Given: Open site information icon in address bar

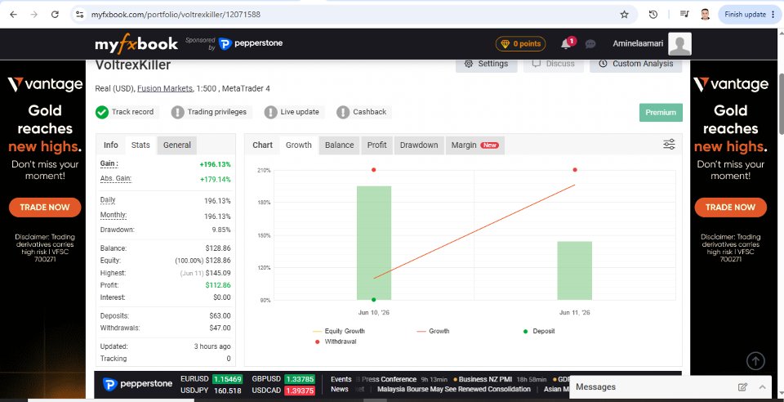Looking at the screenshot, I should click(79, 15).
